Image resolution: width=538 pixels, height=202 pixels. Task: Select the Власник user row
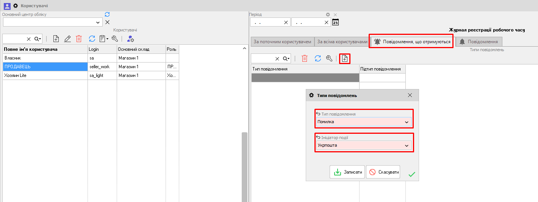point(45,58)
